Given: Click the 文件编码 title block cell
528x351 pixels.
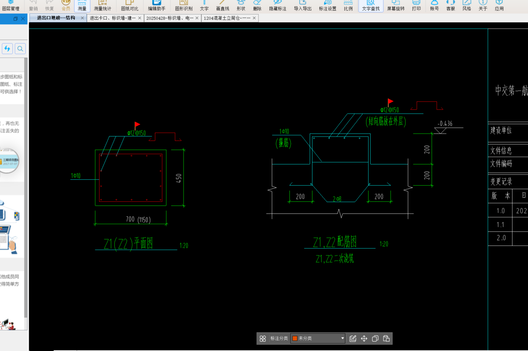Looking at the screenshot, I should 501,163.
